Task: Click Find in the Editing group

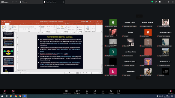Action: [79, 26]
